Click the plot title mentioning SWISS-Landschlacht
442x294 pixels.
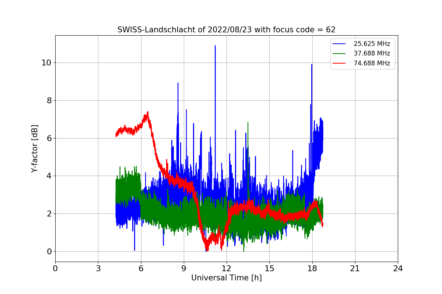click(227, 30)
